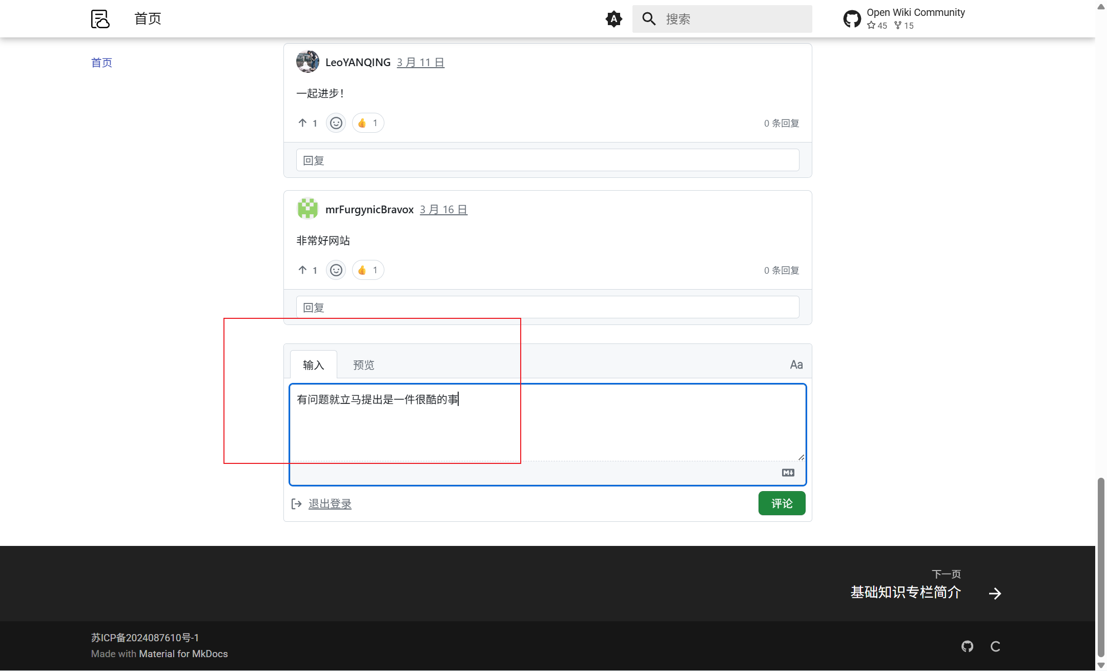Click reply field under LeoYANQING's comment

click(x=547, y=160)
